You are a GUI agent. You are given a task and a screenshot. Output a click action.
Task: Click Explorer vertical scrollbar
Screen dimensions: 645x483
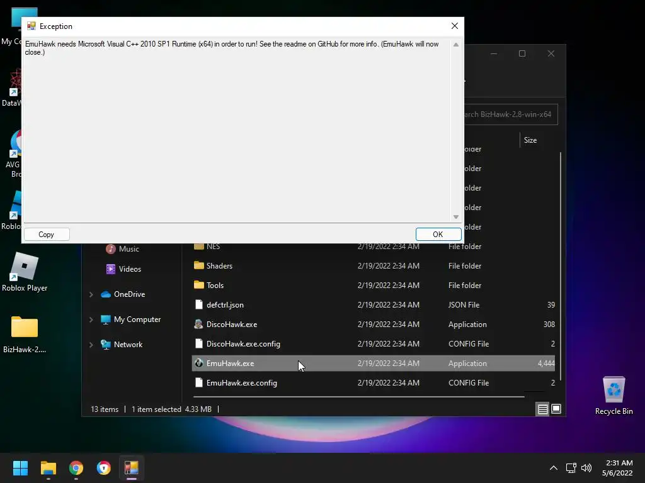pos(560,266)
